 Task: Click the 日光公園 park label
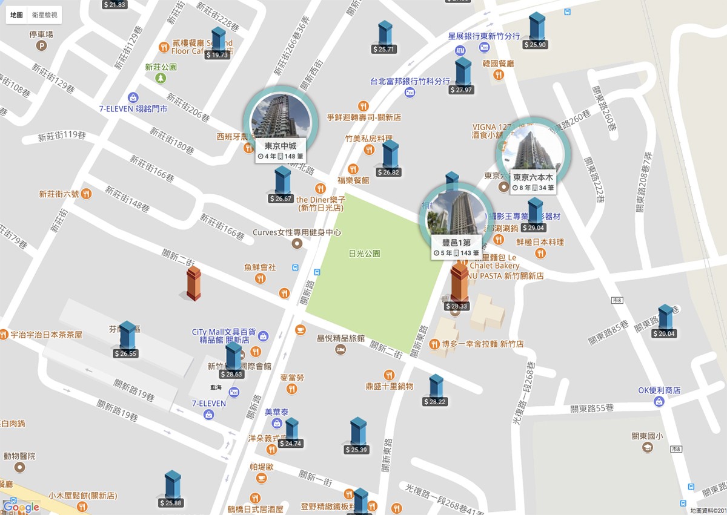click(x=365, y=254)
